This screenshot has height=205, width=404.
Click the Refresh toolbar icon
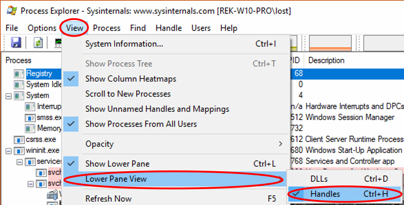coord(38,43)
